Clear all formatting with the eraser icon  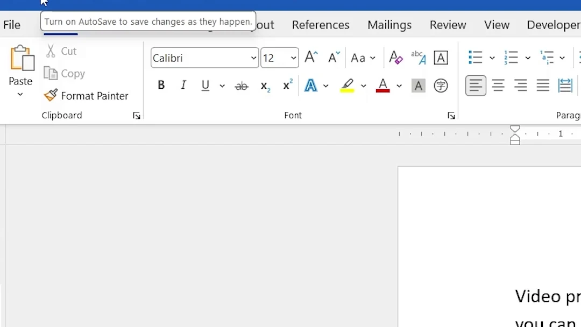396,58
